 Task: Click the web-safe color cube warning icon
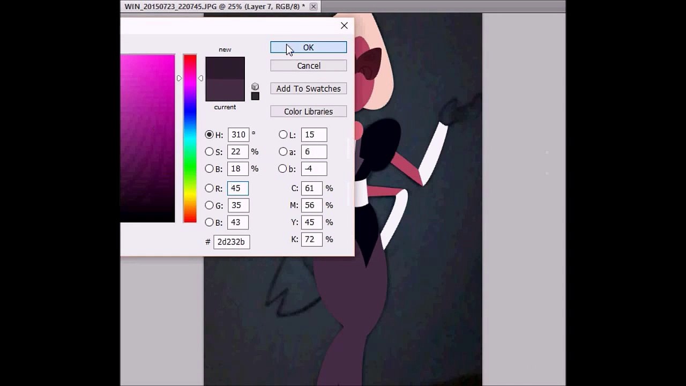coord(255,87)
